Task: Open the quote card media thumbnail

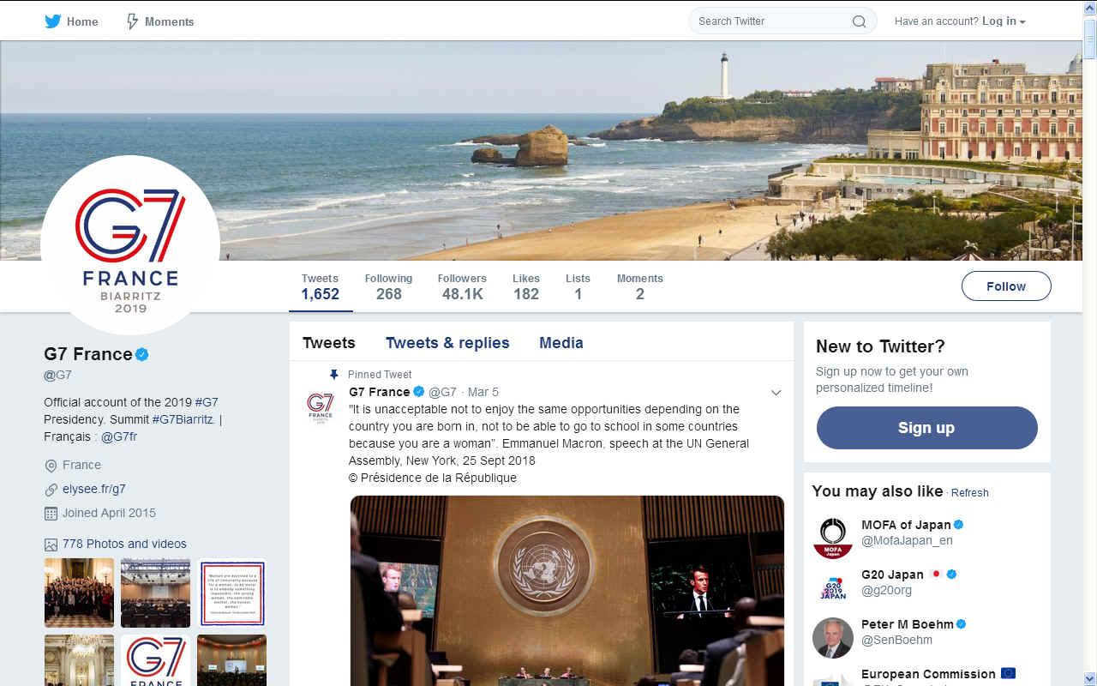Action: 231,593
